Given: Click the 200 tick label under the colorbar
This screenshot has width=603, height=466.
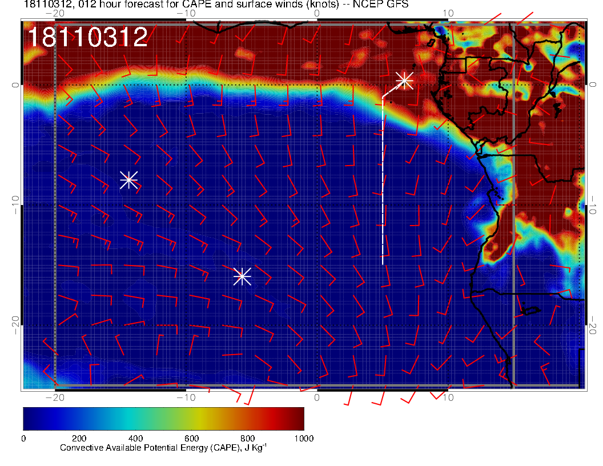Looking at the screenshot, I should 79,439.
